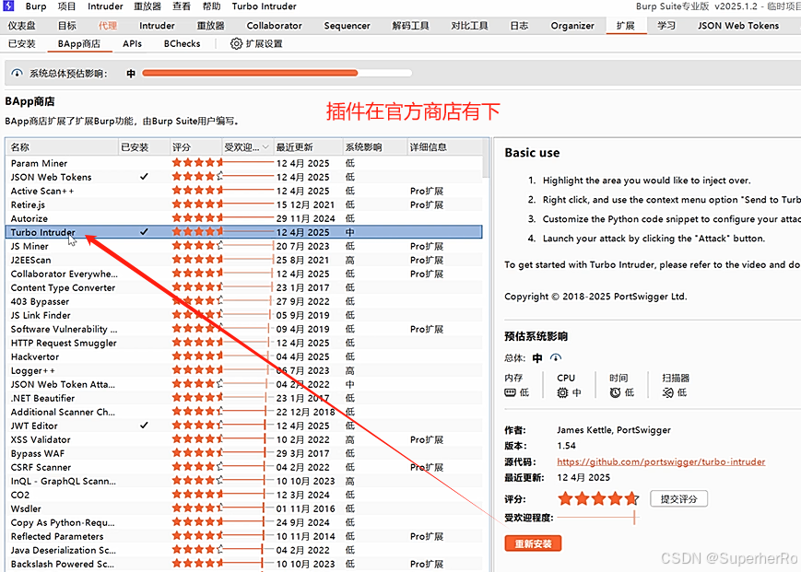Image resolution: width=801 pixels, height=572 pixels.
Task: Click the scanner impact icon
Action: (x=667, y=392)
